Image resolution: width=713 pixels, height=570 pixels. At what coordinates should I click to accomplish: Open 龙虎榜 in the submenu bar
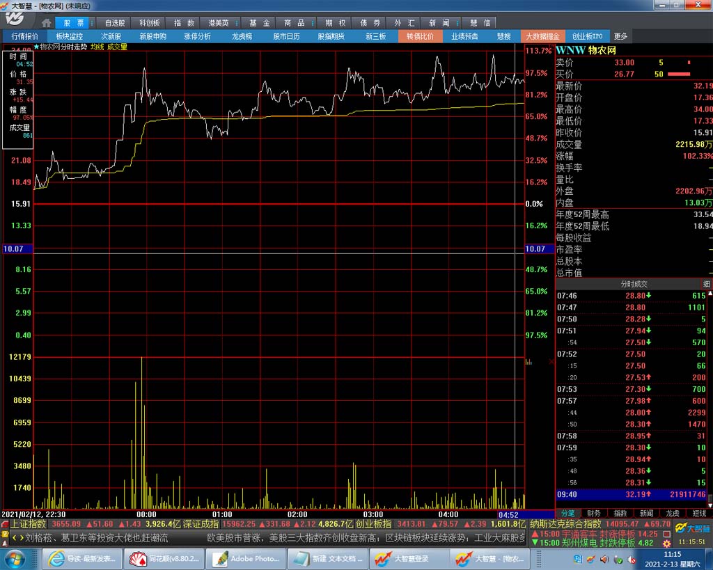[x=242, y=36]
